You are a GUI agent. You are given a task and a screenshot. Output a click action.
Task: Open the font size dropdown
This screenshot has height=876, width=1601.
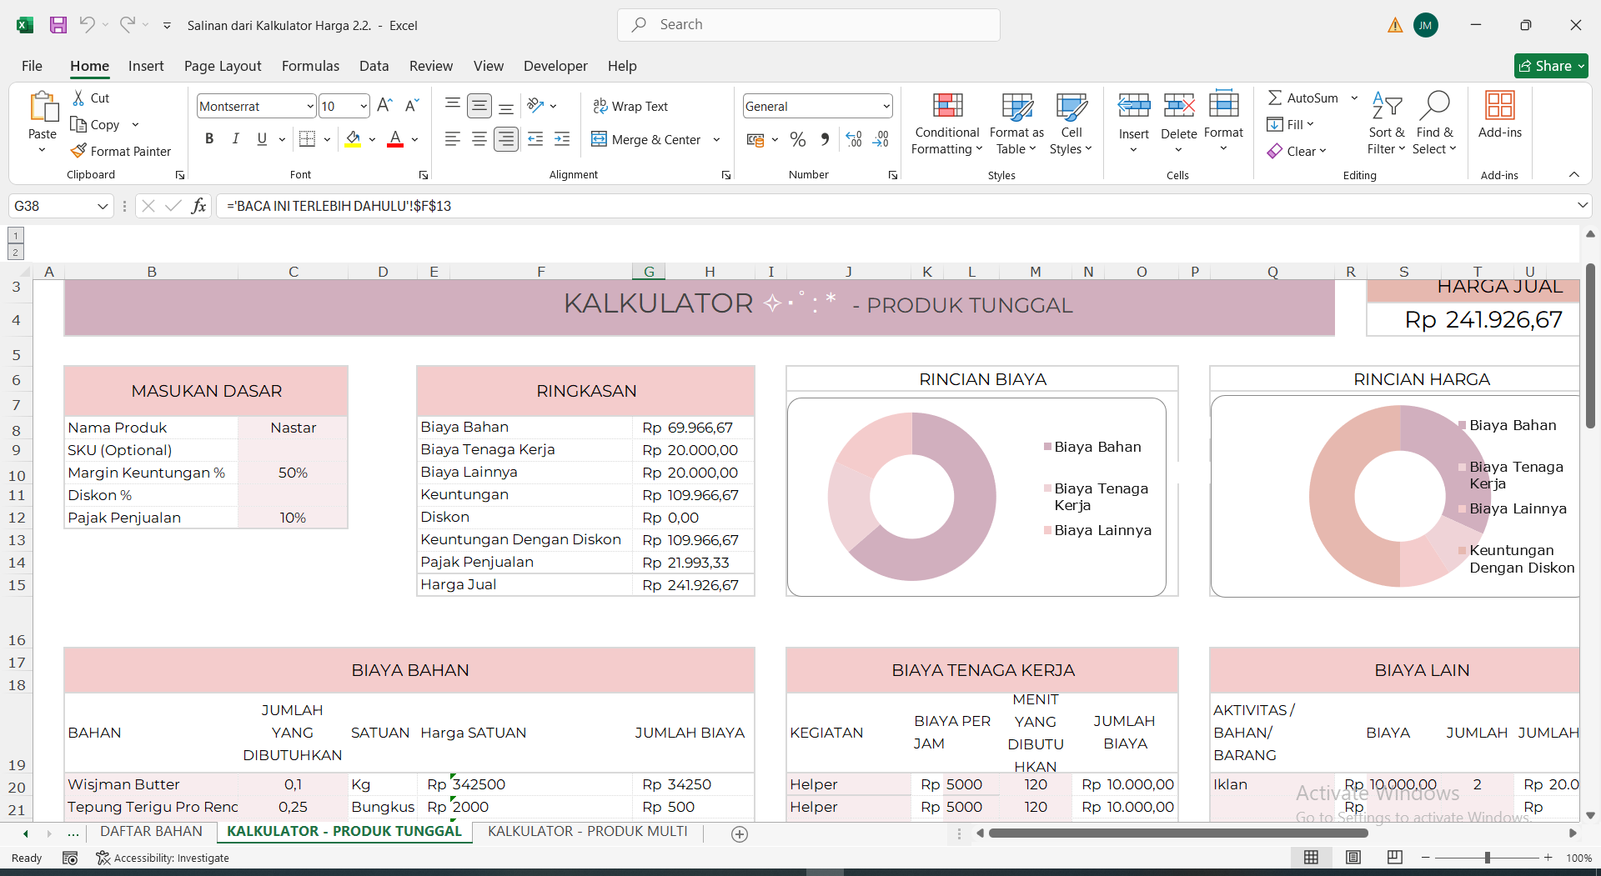364,106
